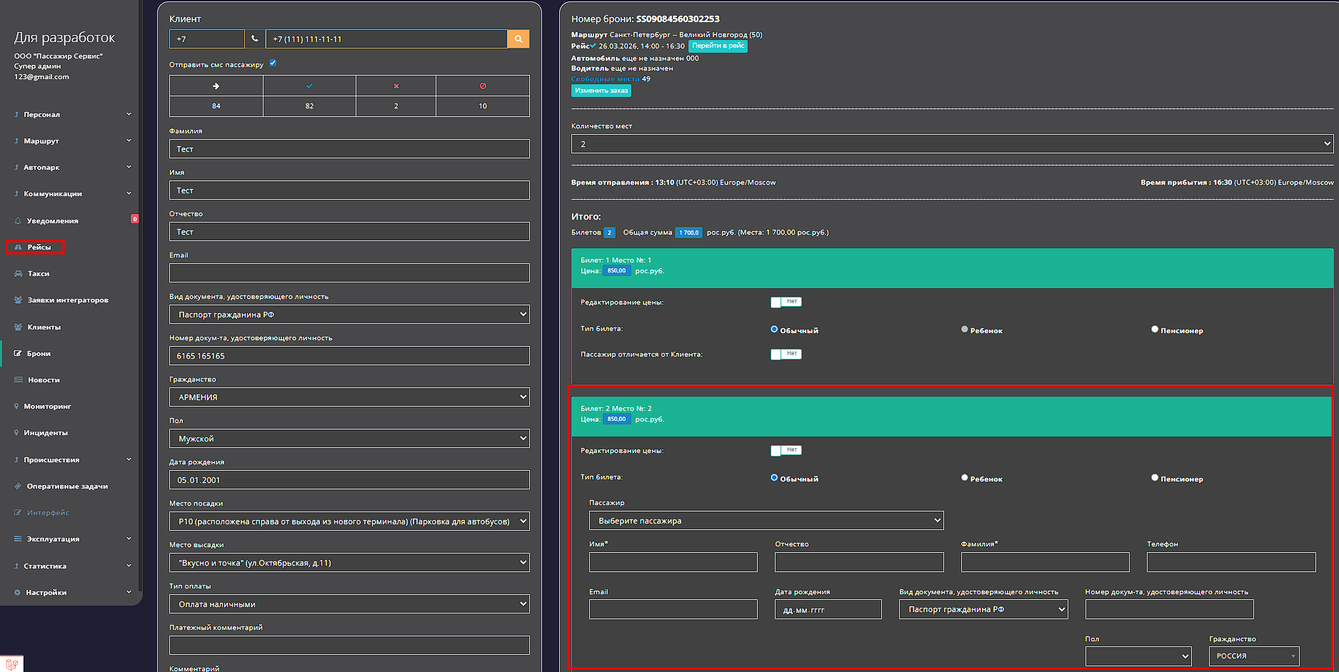Open the Выберите пассажира dropdown

[766, 521]
